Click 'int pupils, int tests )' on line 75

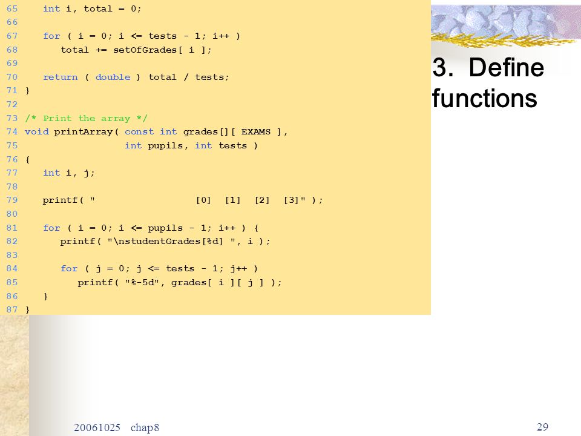(x=191, y=146)
